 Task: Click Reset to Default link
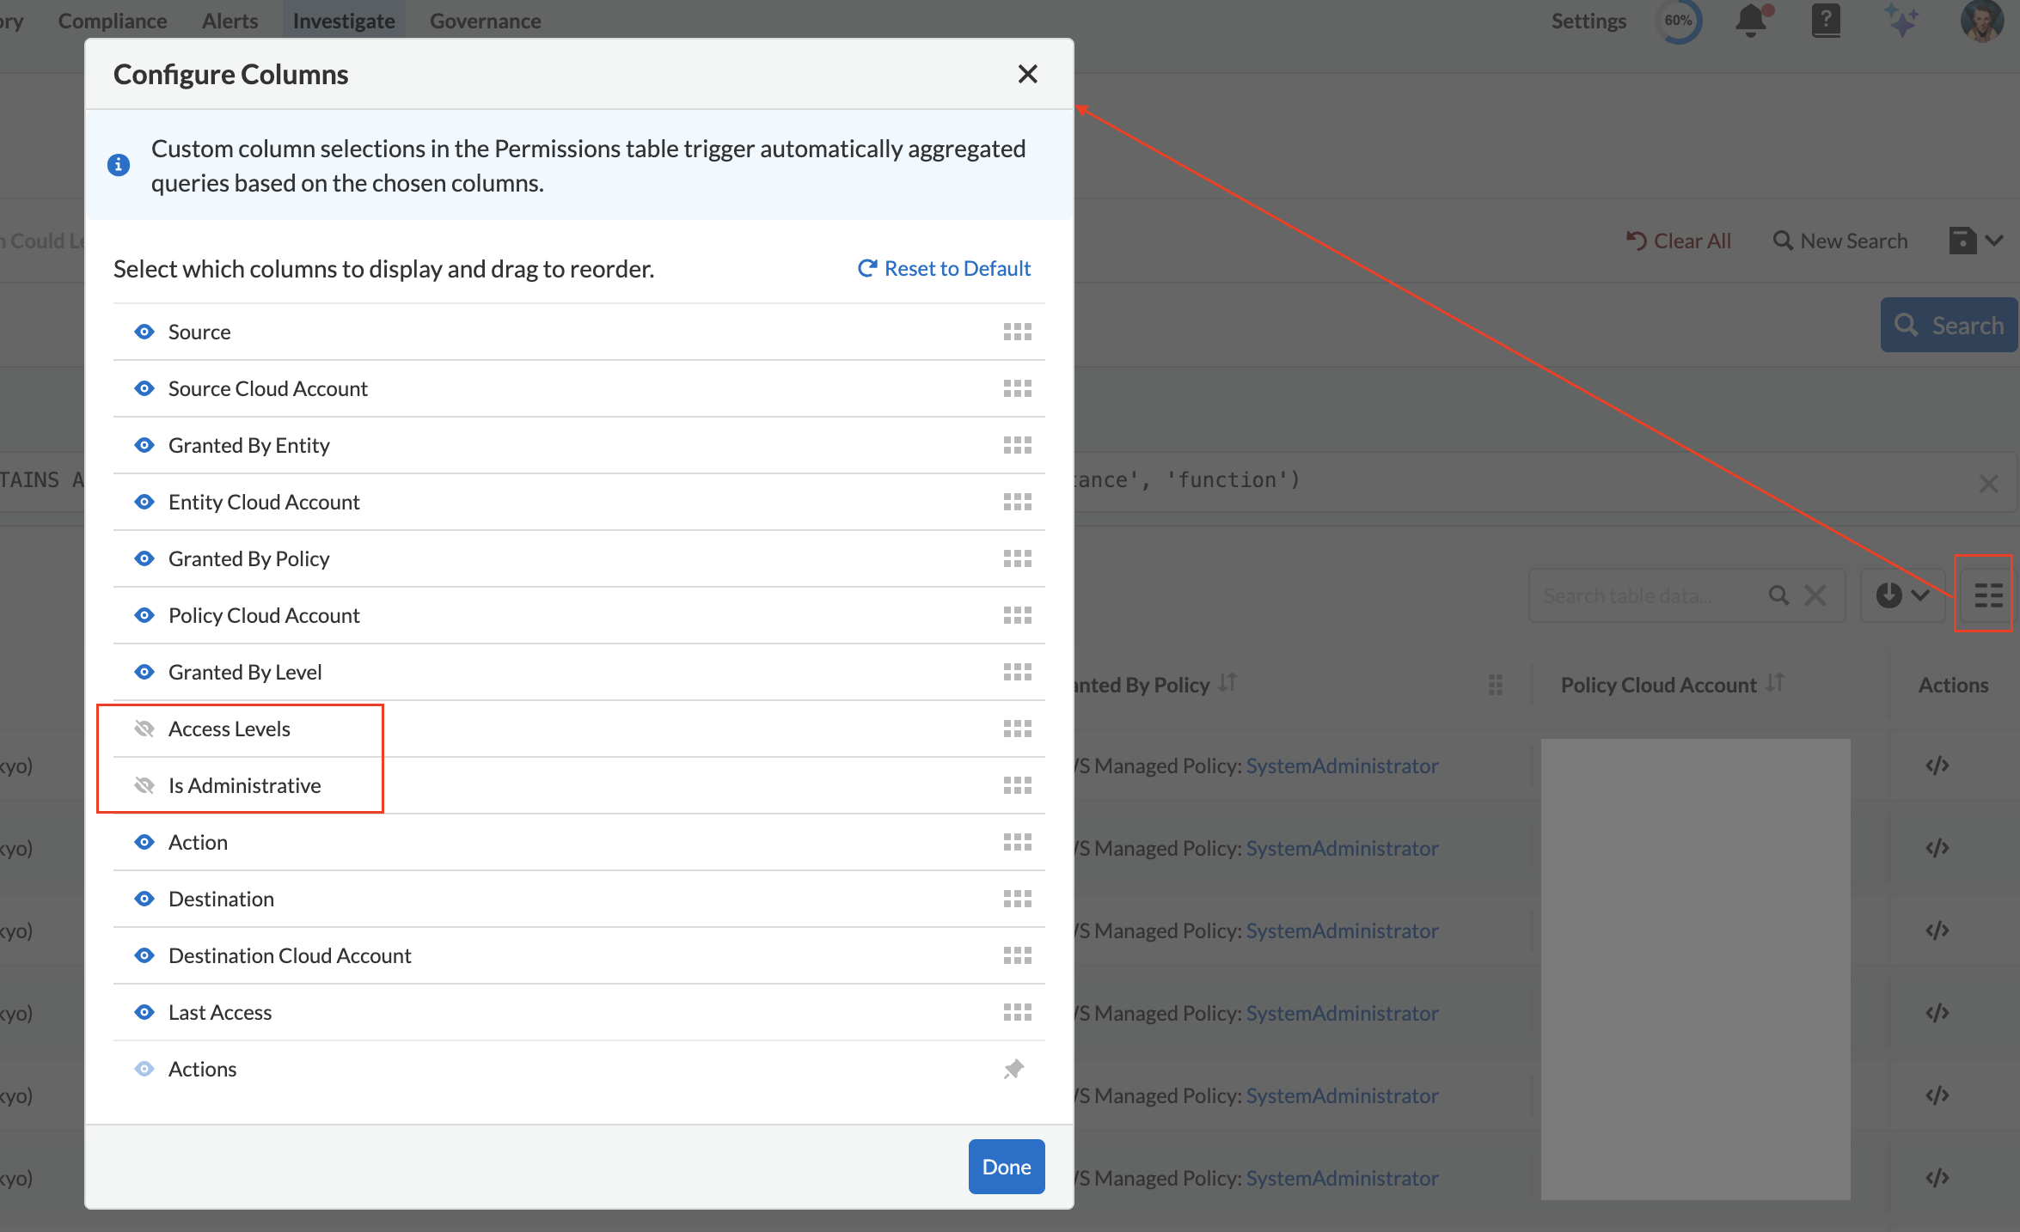[945, 268]
